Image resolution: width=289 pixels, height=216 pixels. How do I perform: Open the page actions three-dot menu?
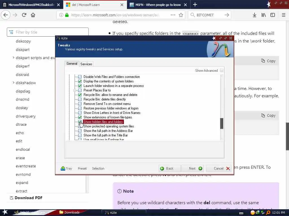tap(173, 15)
